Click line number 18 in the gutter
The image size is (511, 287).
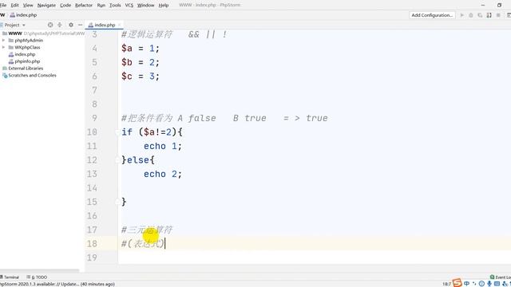(x=92, y=244)
